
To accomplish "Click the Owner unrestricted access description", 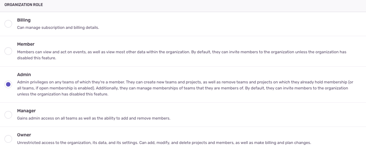I will pyautogui.click(x=164, y=142).
